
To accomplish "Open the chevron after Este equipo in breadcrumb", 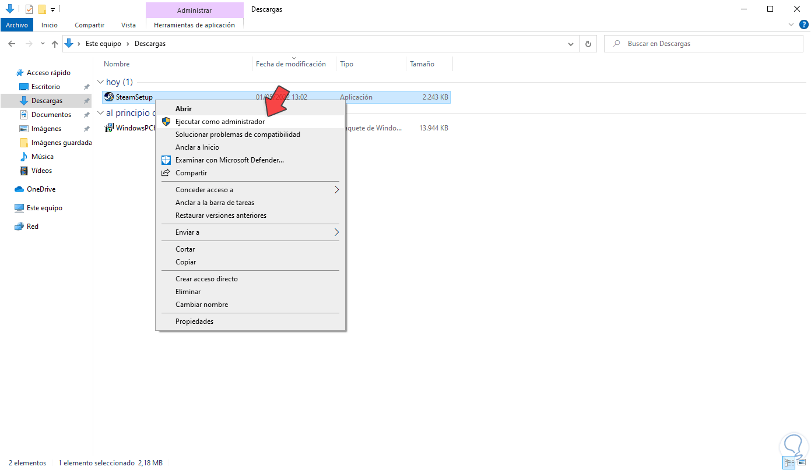I will [x=128, y=44].
